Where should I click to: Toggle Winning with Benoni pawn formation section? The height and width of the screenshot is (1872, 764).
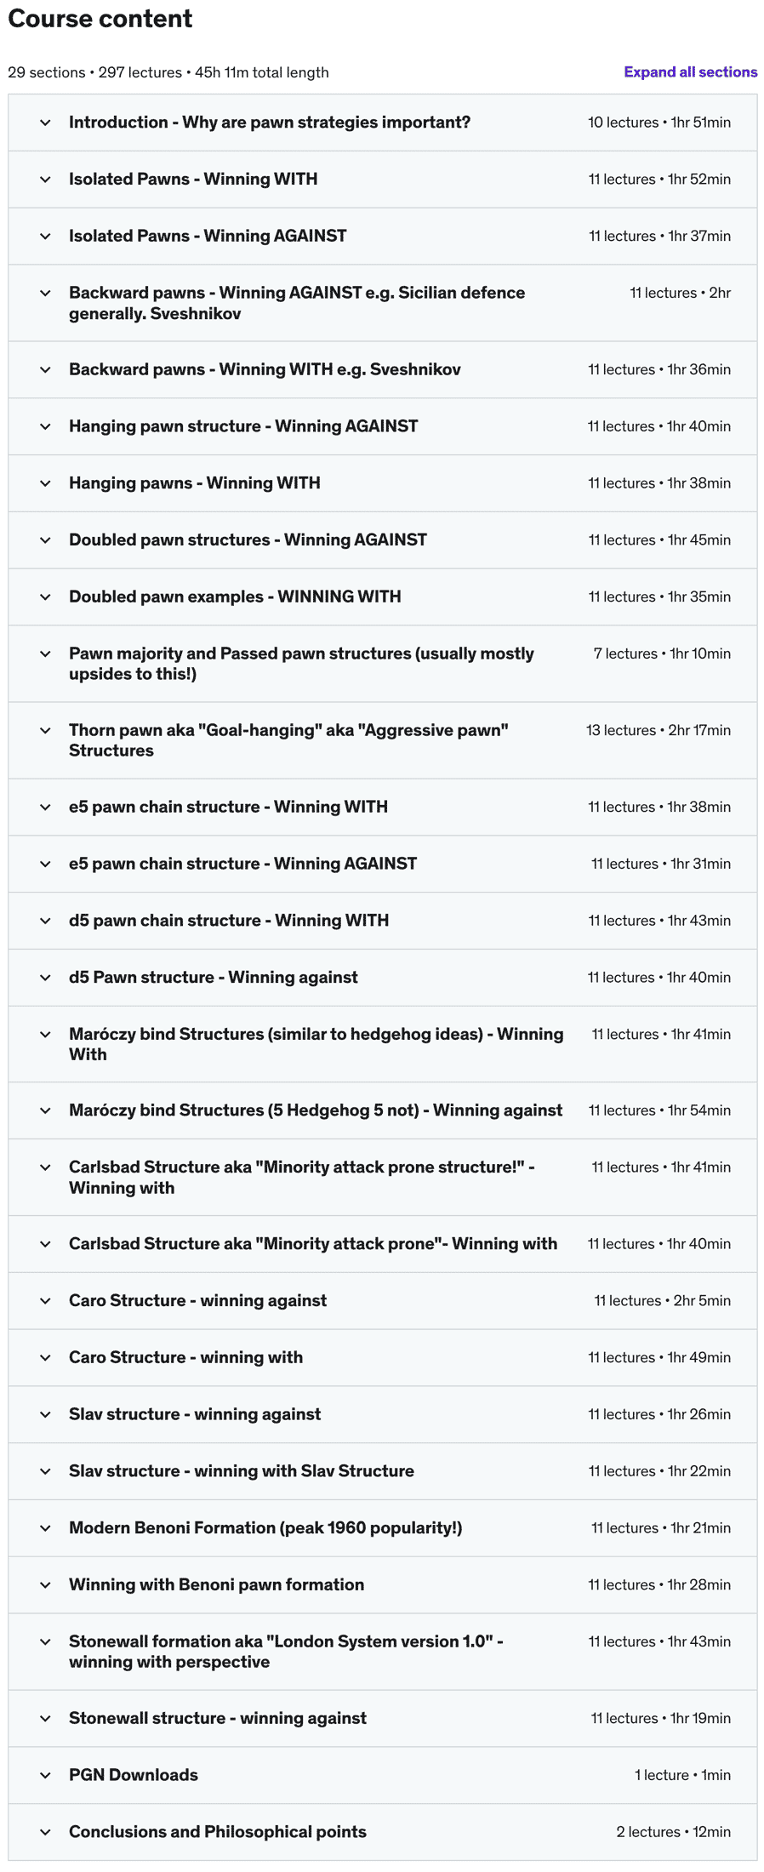tap(216, 1584)
